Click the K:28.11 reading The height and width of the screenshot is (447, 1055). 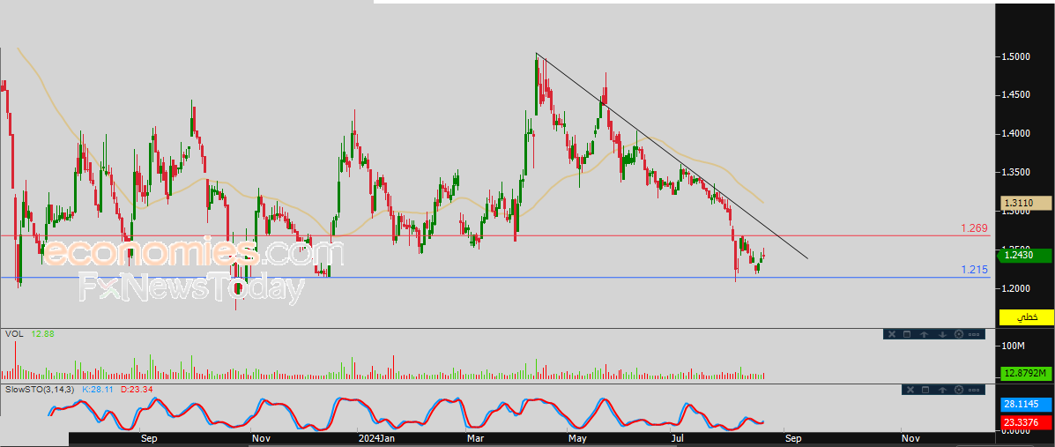[98, 389]
